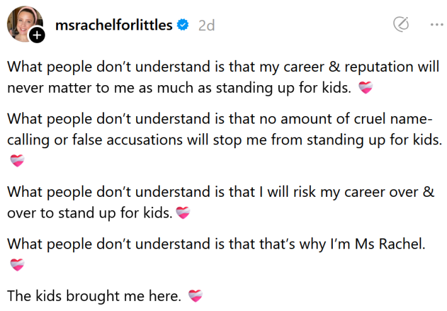
Task: Click heart emoji after first paragraph
Action: [365, 89]
